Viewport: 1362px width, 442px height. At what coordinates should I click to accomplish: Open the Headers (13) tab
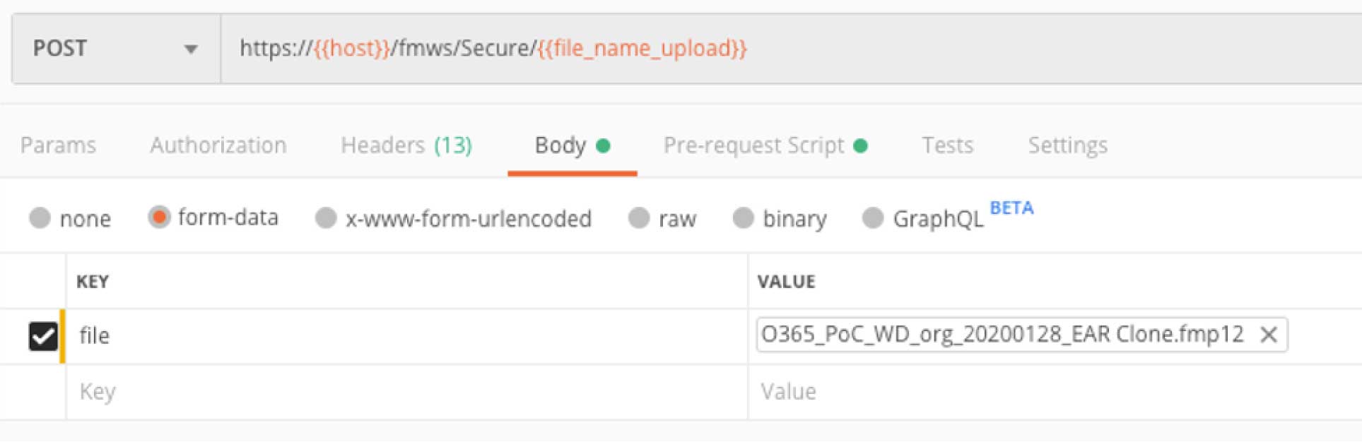click(x=406, y=145)
